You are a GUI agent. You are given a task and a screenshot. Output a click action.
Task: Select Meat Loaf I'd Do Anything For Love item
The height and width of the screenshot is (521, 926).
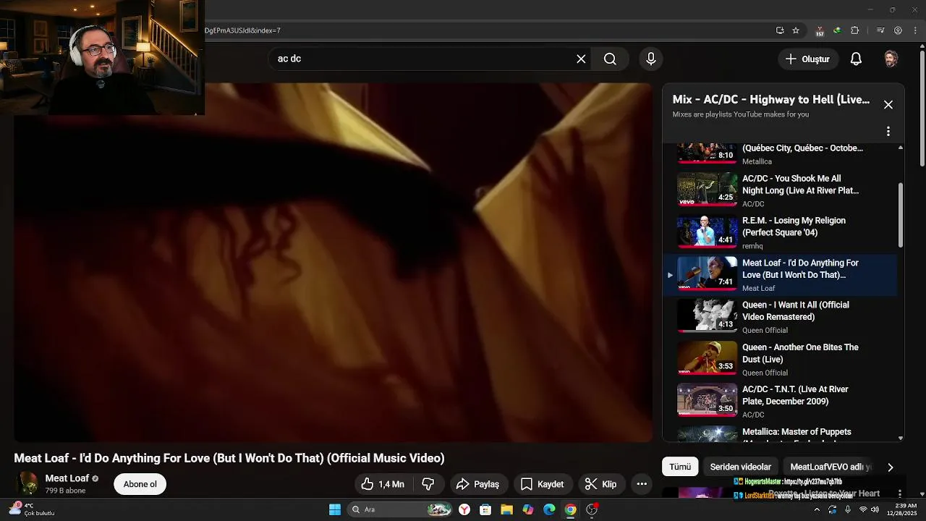click(779, 275)
